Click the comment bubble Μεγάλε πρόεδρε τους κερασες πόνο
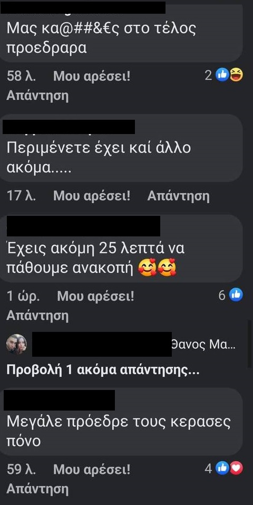 (121, 422)
